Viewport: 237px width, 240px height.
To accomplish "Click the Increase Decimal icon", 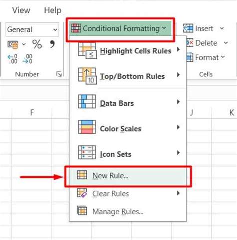I will click(x=13, y=59).
